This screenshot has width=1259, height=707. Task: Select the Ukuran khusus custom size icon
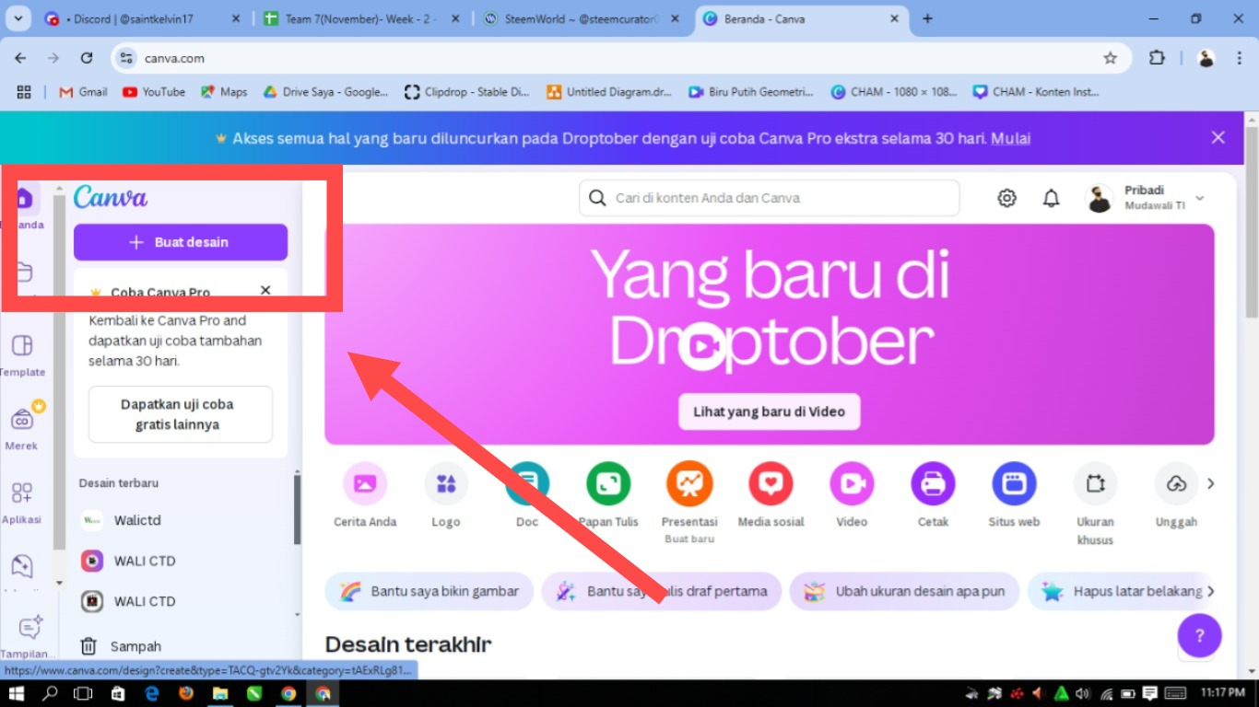click(x=1095, y=484)
